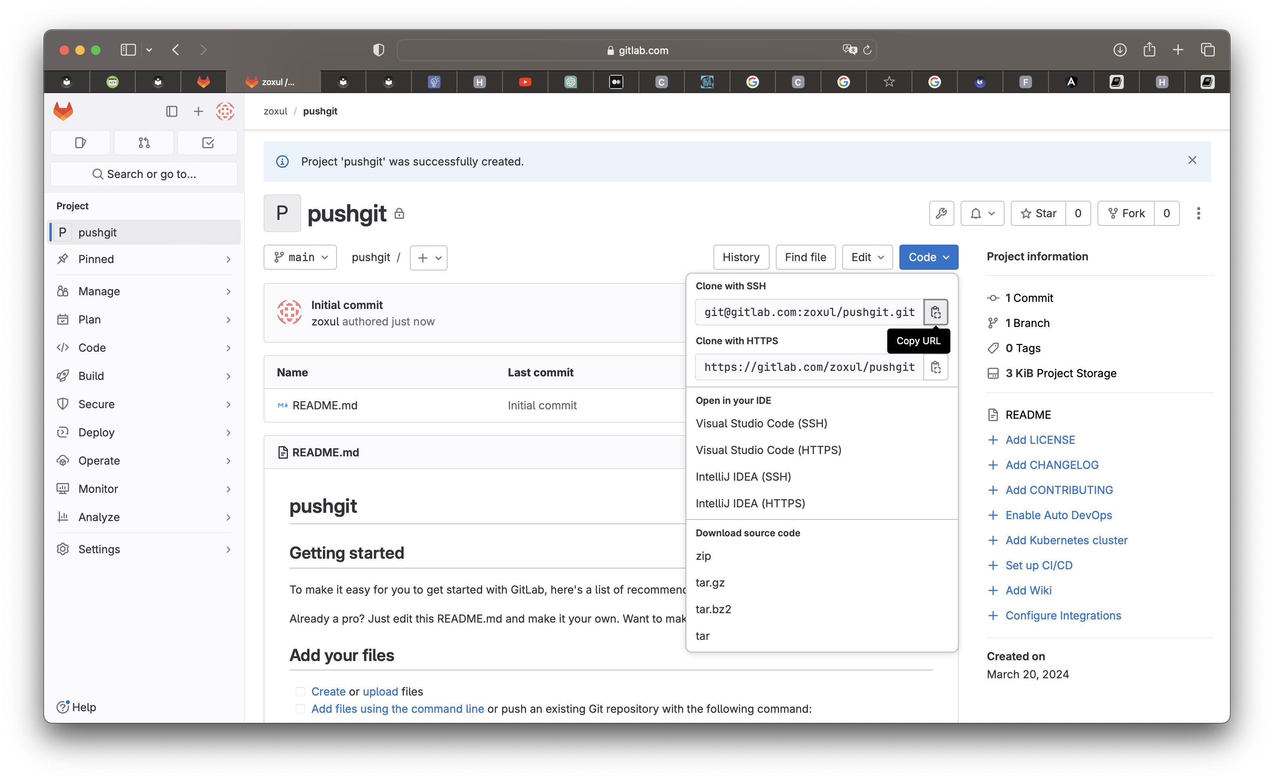The height and width of the screenshot is (781, 1274).
Task: Copy the HTTPS clone URL
Action: (935, 367)
